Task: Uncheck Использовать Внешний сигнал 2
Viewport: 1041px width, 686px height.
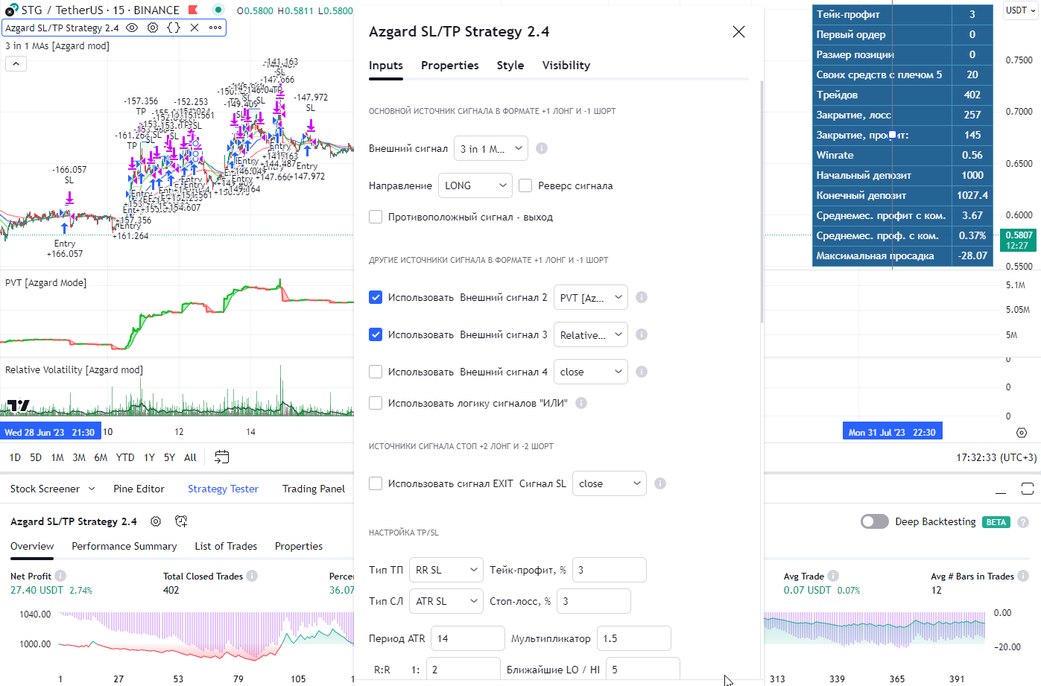Action: 376,297
